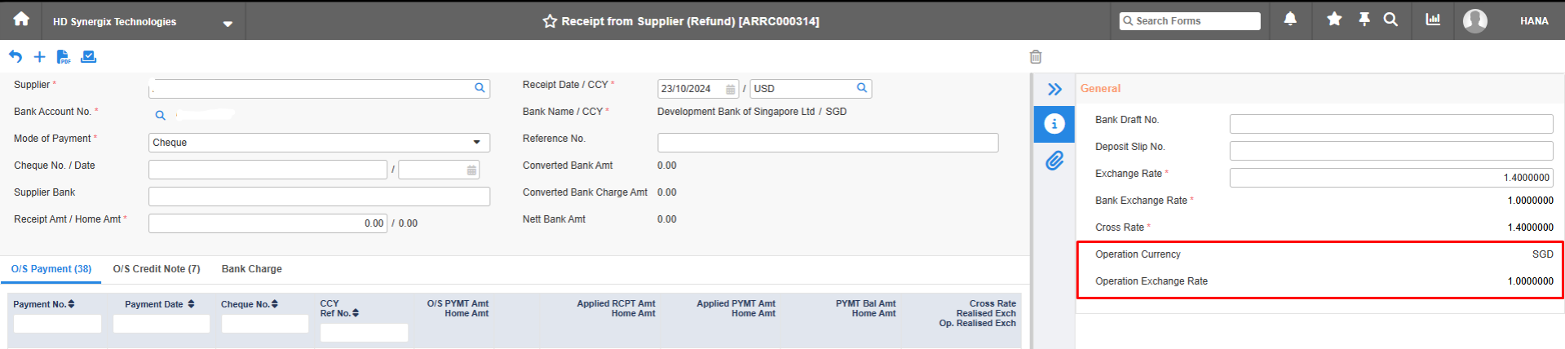The height and width of the screenshot is (349, 1565).
Task: Open the favorites star in the header
Action: click(1334, 19)
